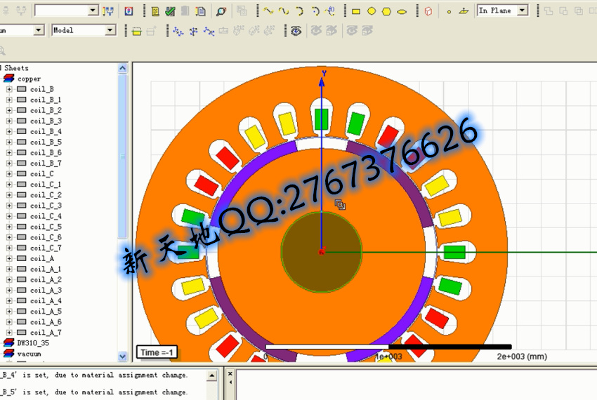Viewport: 597px width, 400px height.
Task: Select the Draw point tool
Action: point(448,11)
